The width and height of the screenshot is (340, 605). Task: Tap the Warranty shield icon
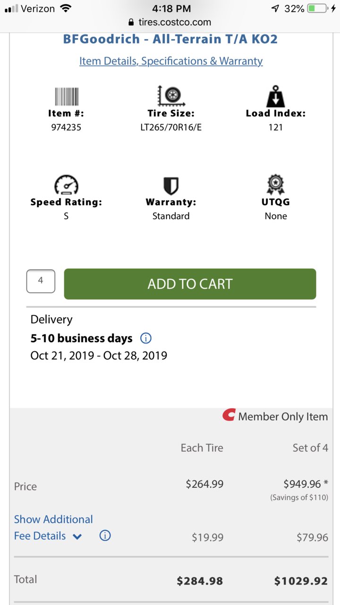171,186
